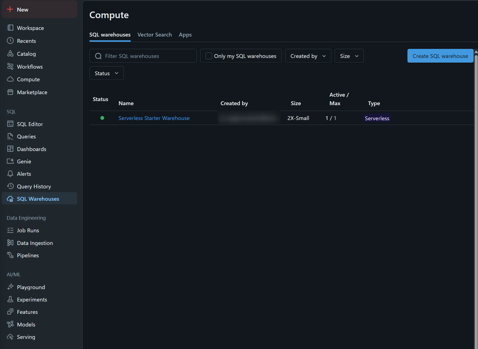The width and height of the screenshot is (478, 349).
Task: Click the search magnifier in filter box
Action: pos(98,56)
